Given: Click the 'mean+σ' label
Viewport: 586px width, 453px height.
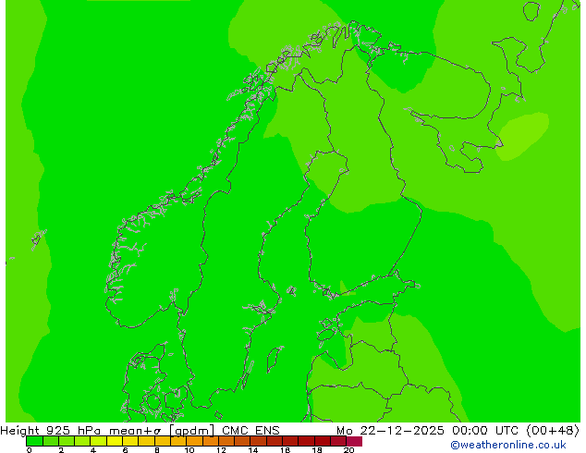Looking at the screenshot, I should coord(135,431).
